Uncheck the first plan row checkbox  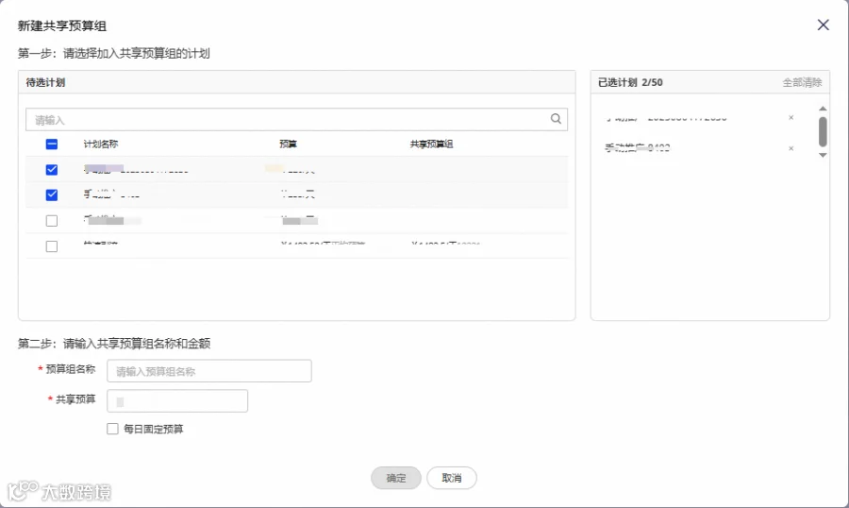[x=52, y=170]
